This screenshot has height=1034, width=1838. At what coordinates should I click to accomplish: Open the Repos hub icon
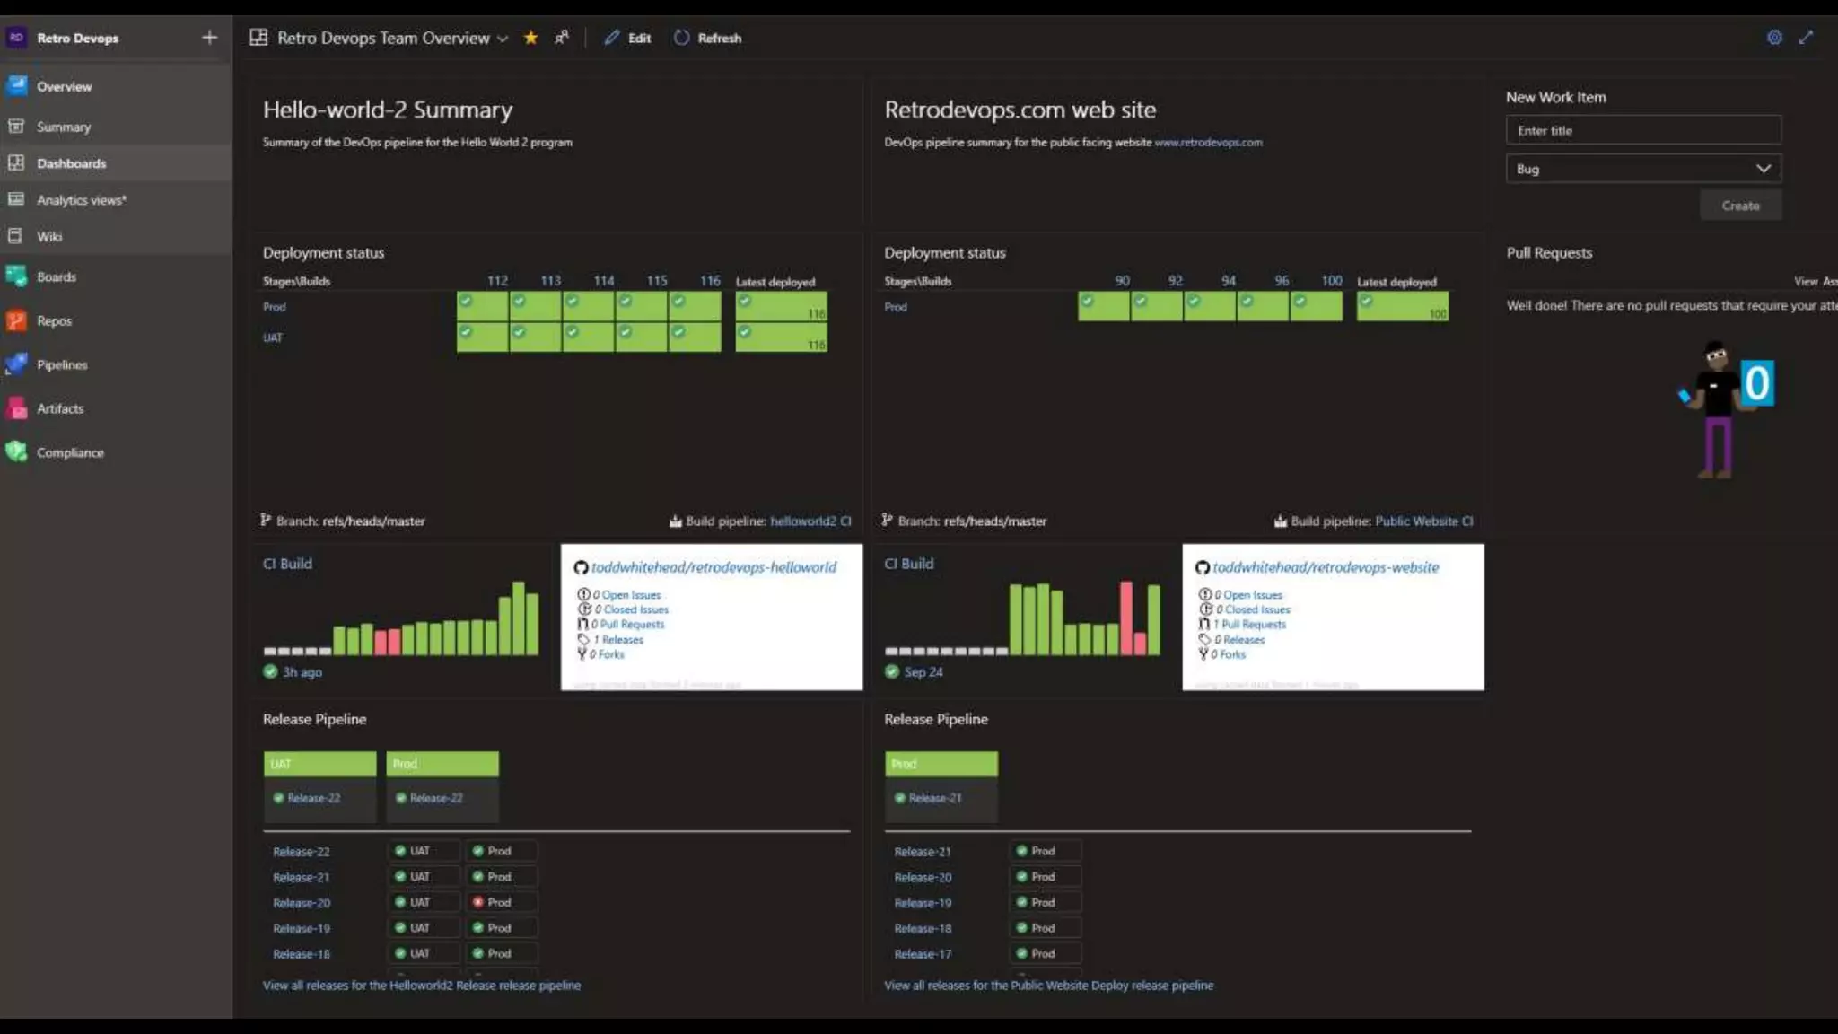[x=16, y=320]
